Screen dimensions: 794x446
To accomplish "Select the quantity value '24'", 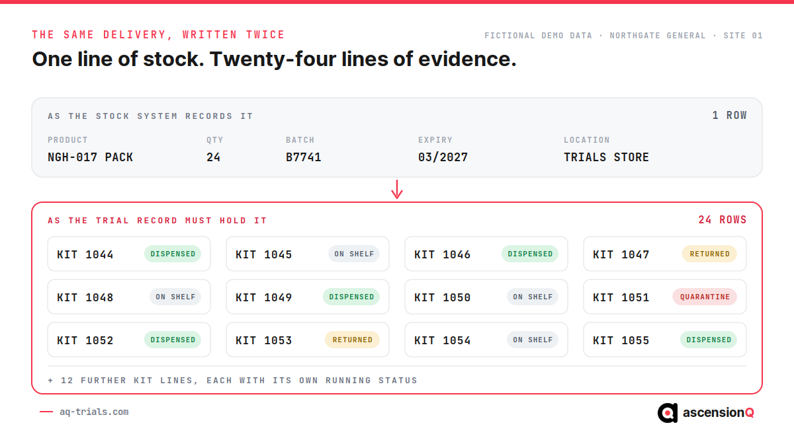I will tap(214, 157).
